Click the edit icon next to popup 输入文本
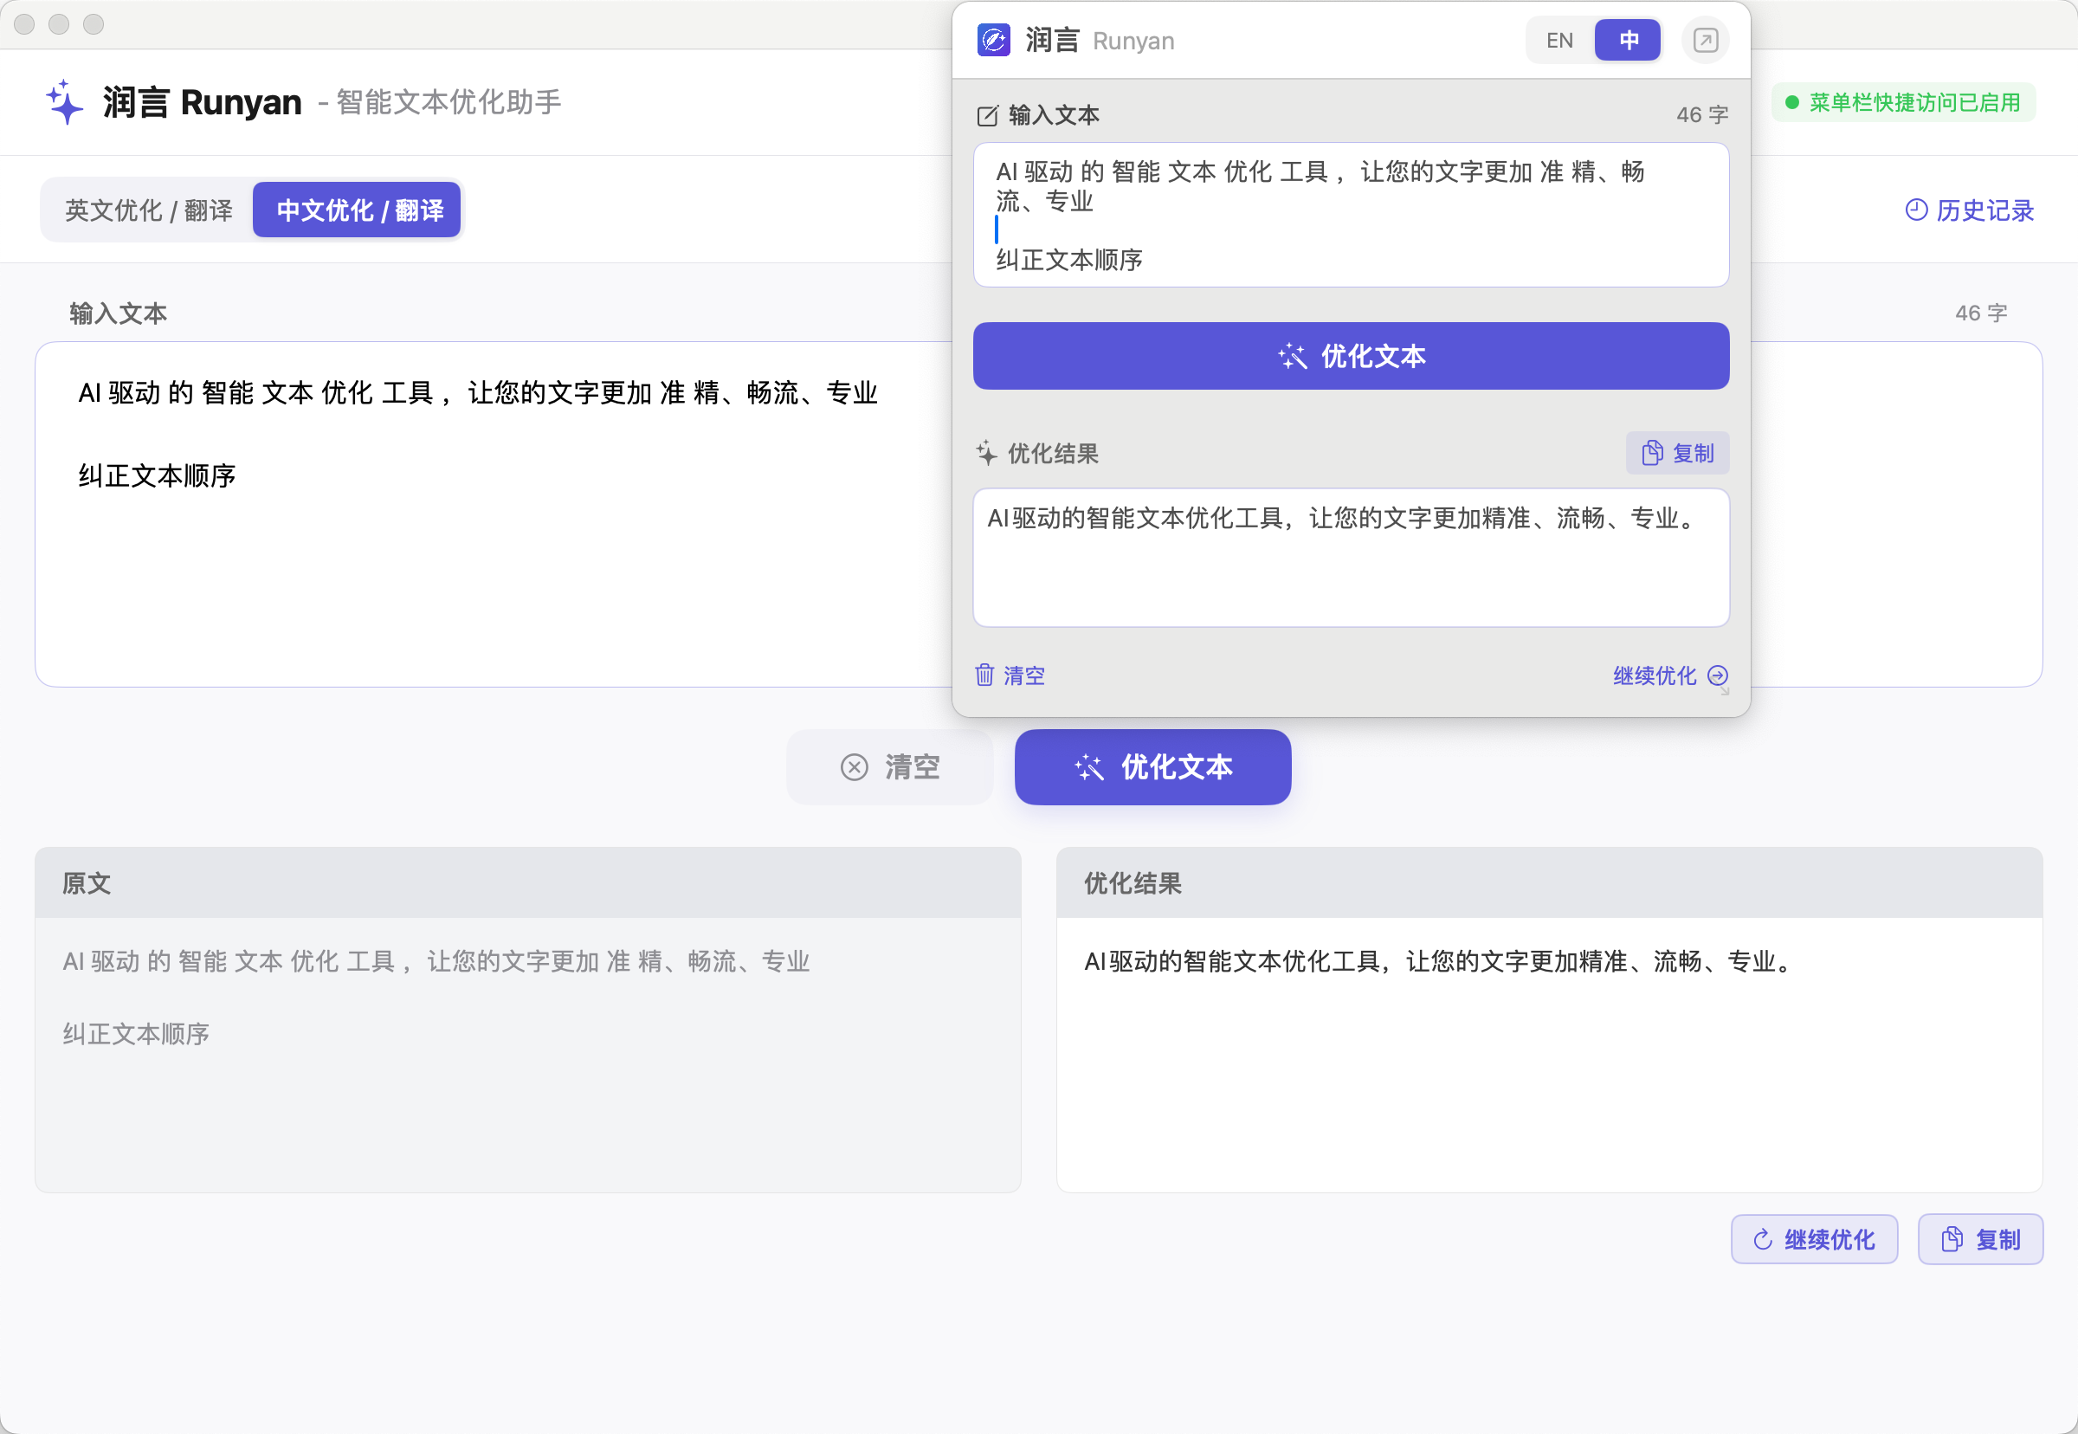Screen dimensions: 2078x1434 pos(986,116)
